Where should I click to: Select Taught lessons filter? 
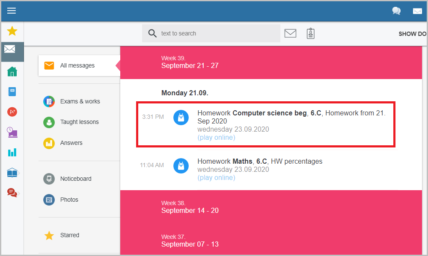point(80,122)
